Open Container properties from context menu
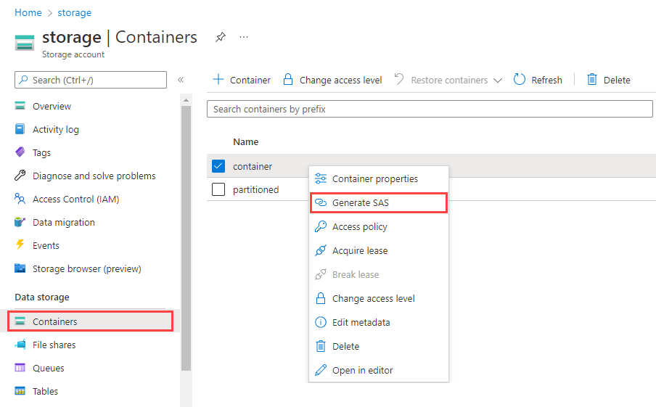 [374, 178]
